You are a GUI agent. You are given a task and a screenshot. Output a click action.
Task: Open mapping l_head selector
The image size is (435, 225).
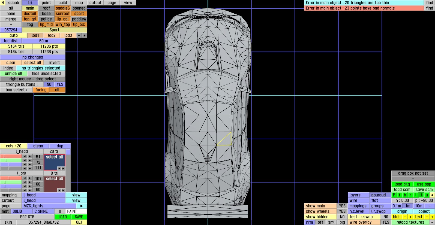[44, 195]
